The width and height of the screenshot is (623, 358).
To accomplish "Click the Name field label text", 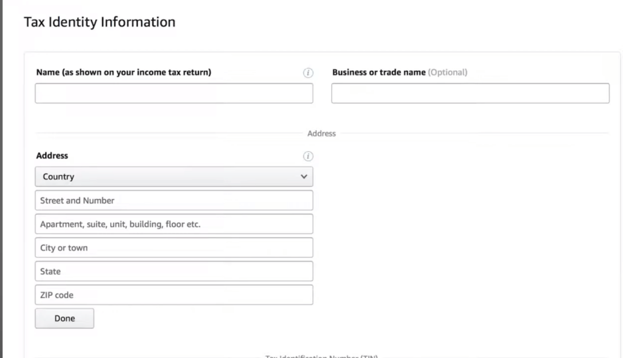I will click(124, 72).
